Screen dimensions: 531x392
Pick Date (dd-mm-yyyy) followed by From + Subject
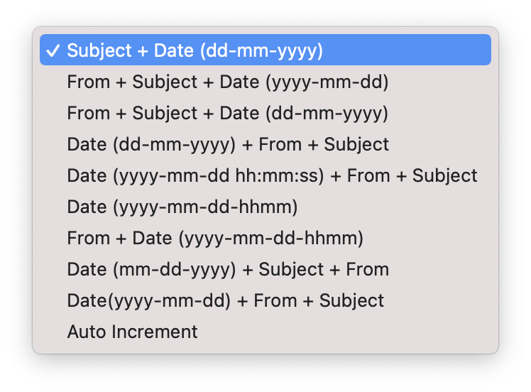tap(227, 144)
